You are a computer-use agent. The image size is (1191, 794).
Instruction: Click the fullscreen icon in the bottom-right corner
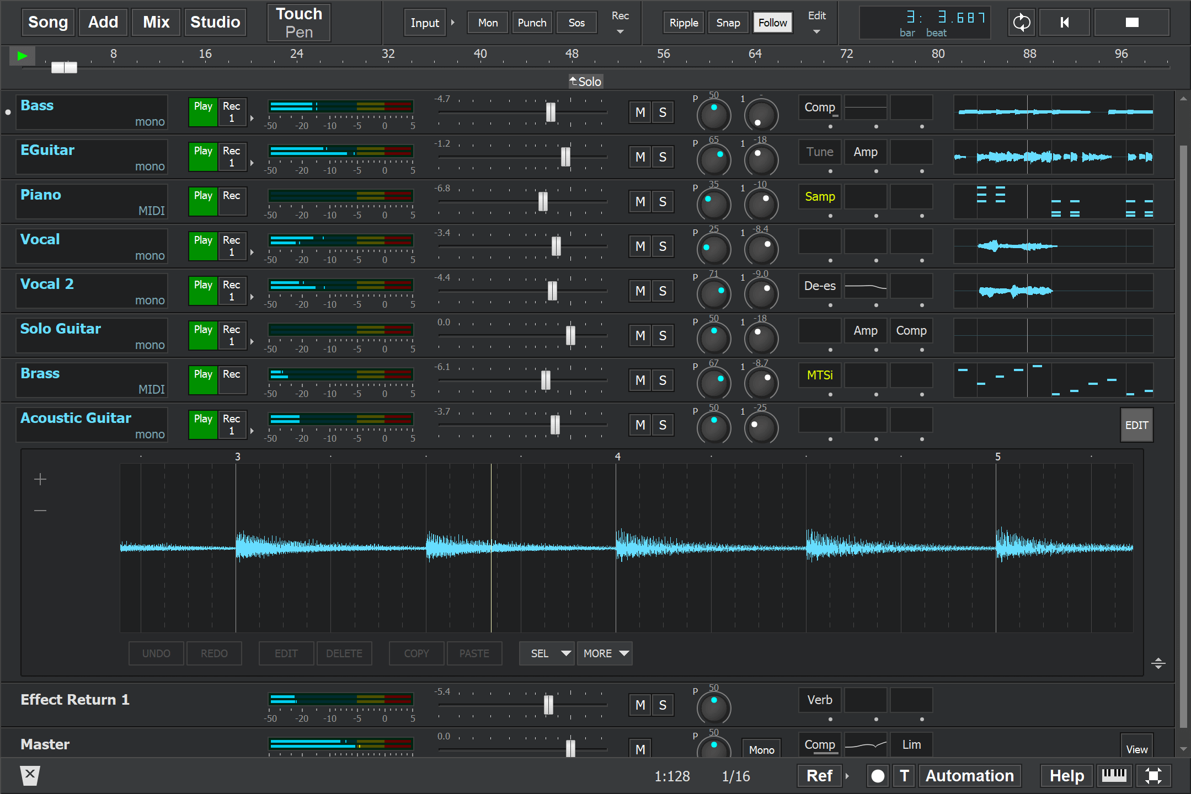[1153, 776]
